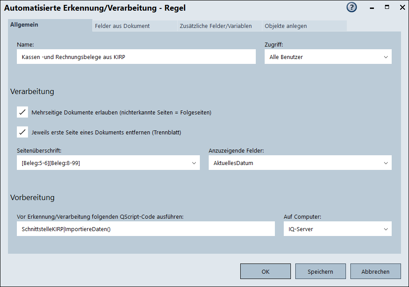Screen dimensions: 409x287
Task: Select the Allgemein tab
Action: click(24, 25)
